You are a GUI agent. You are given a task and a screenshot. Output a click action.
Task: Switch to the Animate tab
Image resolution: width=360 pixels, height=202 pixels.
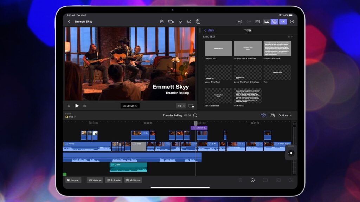[x=114, y=180]
